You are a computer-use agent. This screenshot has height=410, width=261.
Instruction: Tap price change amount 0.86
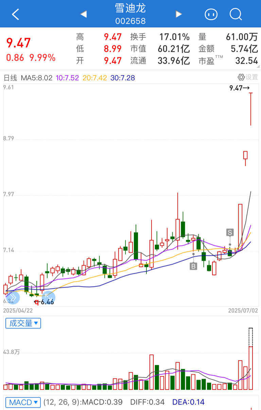click(15, 58)
